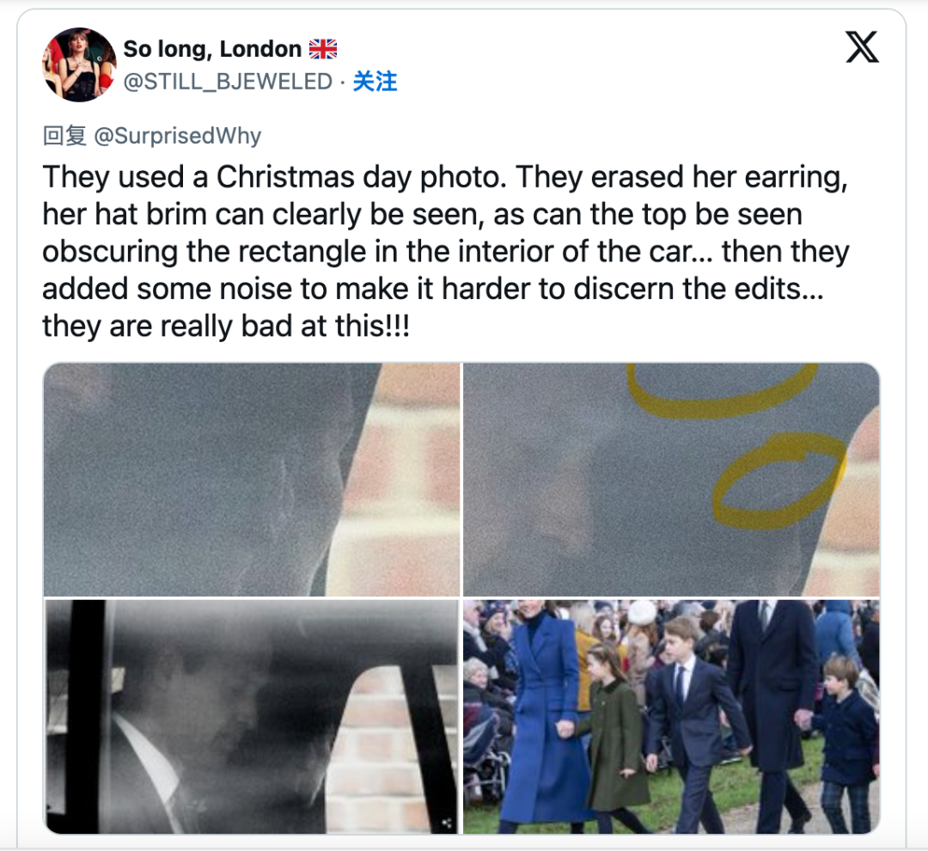This screenshot has height=851, width=928.
Task: Open the @STILL_BJEWELED handle
Action: click(x=228, y=81)
